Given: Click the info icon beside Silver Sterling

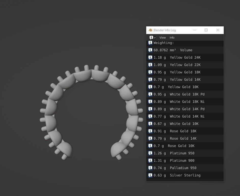Looking at the screenshot, I should 150,175.
